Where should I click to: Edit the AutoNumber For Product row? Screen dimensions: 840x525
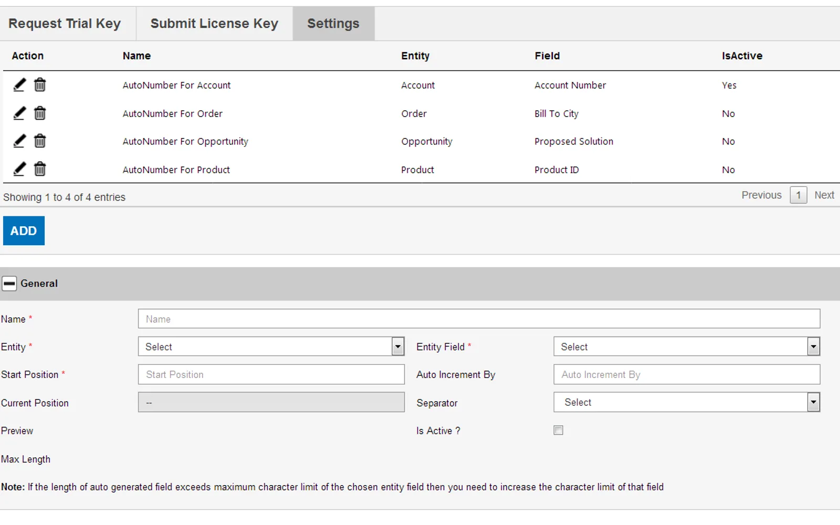coord(19,169)
